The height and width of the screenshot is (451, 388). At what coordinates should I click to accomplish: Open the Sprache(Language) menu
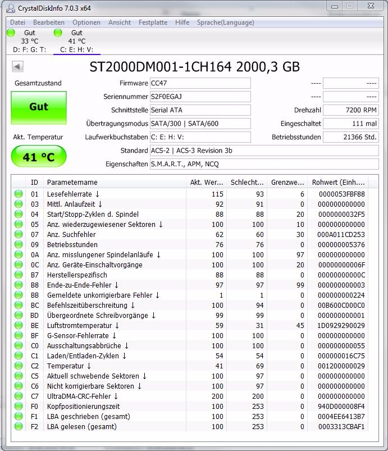[226, 22]
